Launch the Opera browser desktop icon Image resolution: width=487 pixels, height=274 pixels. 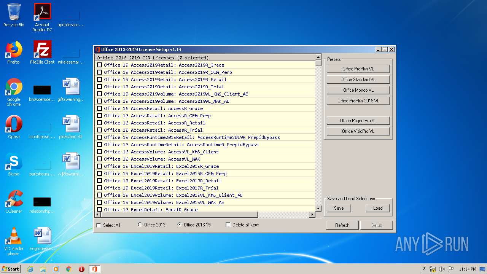(14, 127)
